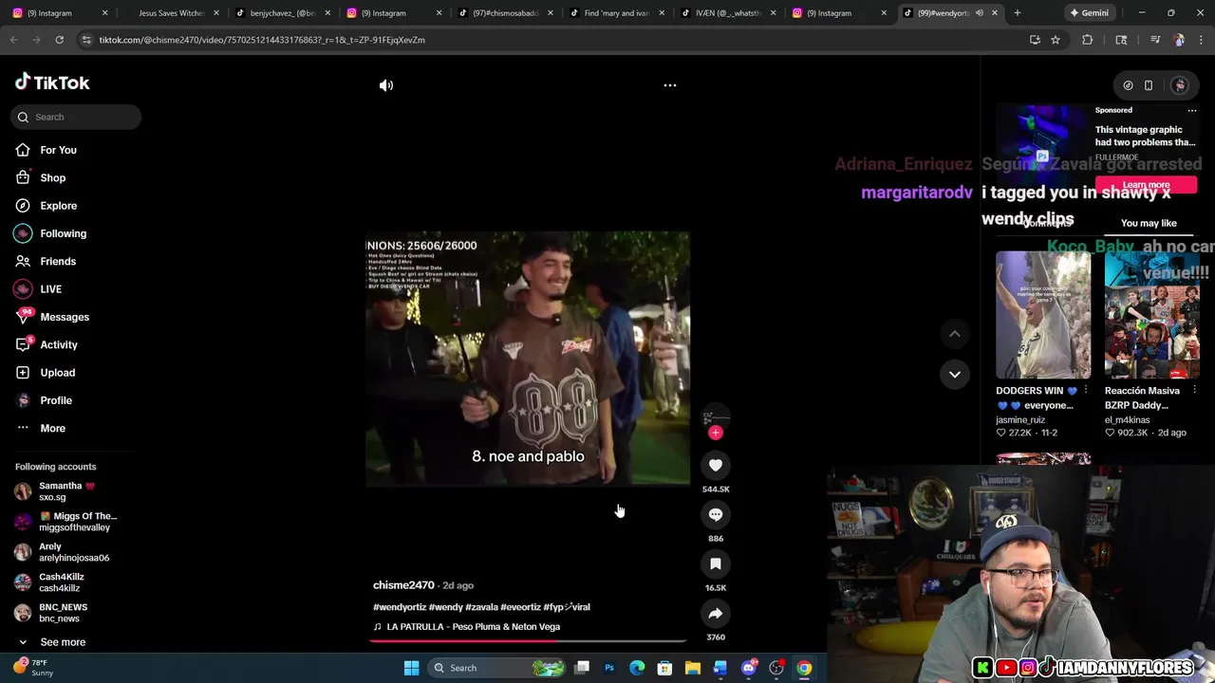Click the Windows taskbar Search box
1215x683 pixels.
496,668
